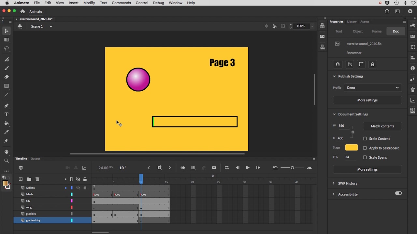The height and width of the screenshot is (234, 417).
Task: Open the Control menu
Action: click(x=142, y=3)
